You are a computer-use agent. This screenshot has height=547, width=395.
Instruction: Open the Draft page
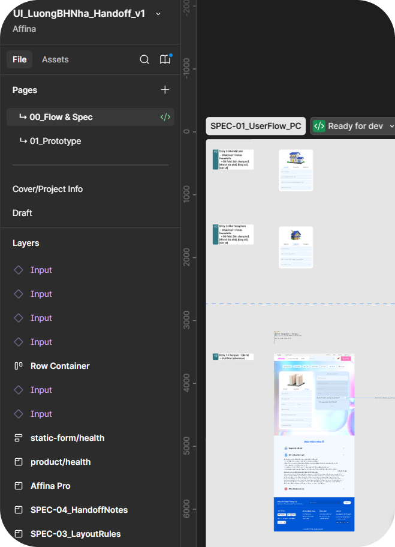pos(22,213)
